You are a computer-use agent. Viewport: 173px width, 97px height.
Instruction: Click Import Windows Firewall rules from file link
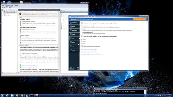(89, 49)
